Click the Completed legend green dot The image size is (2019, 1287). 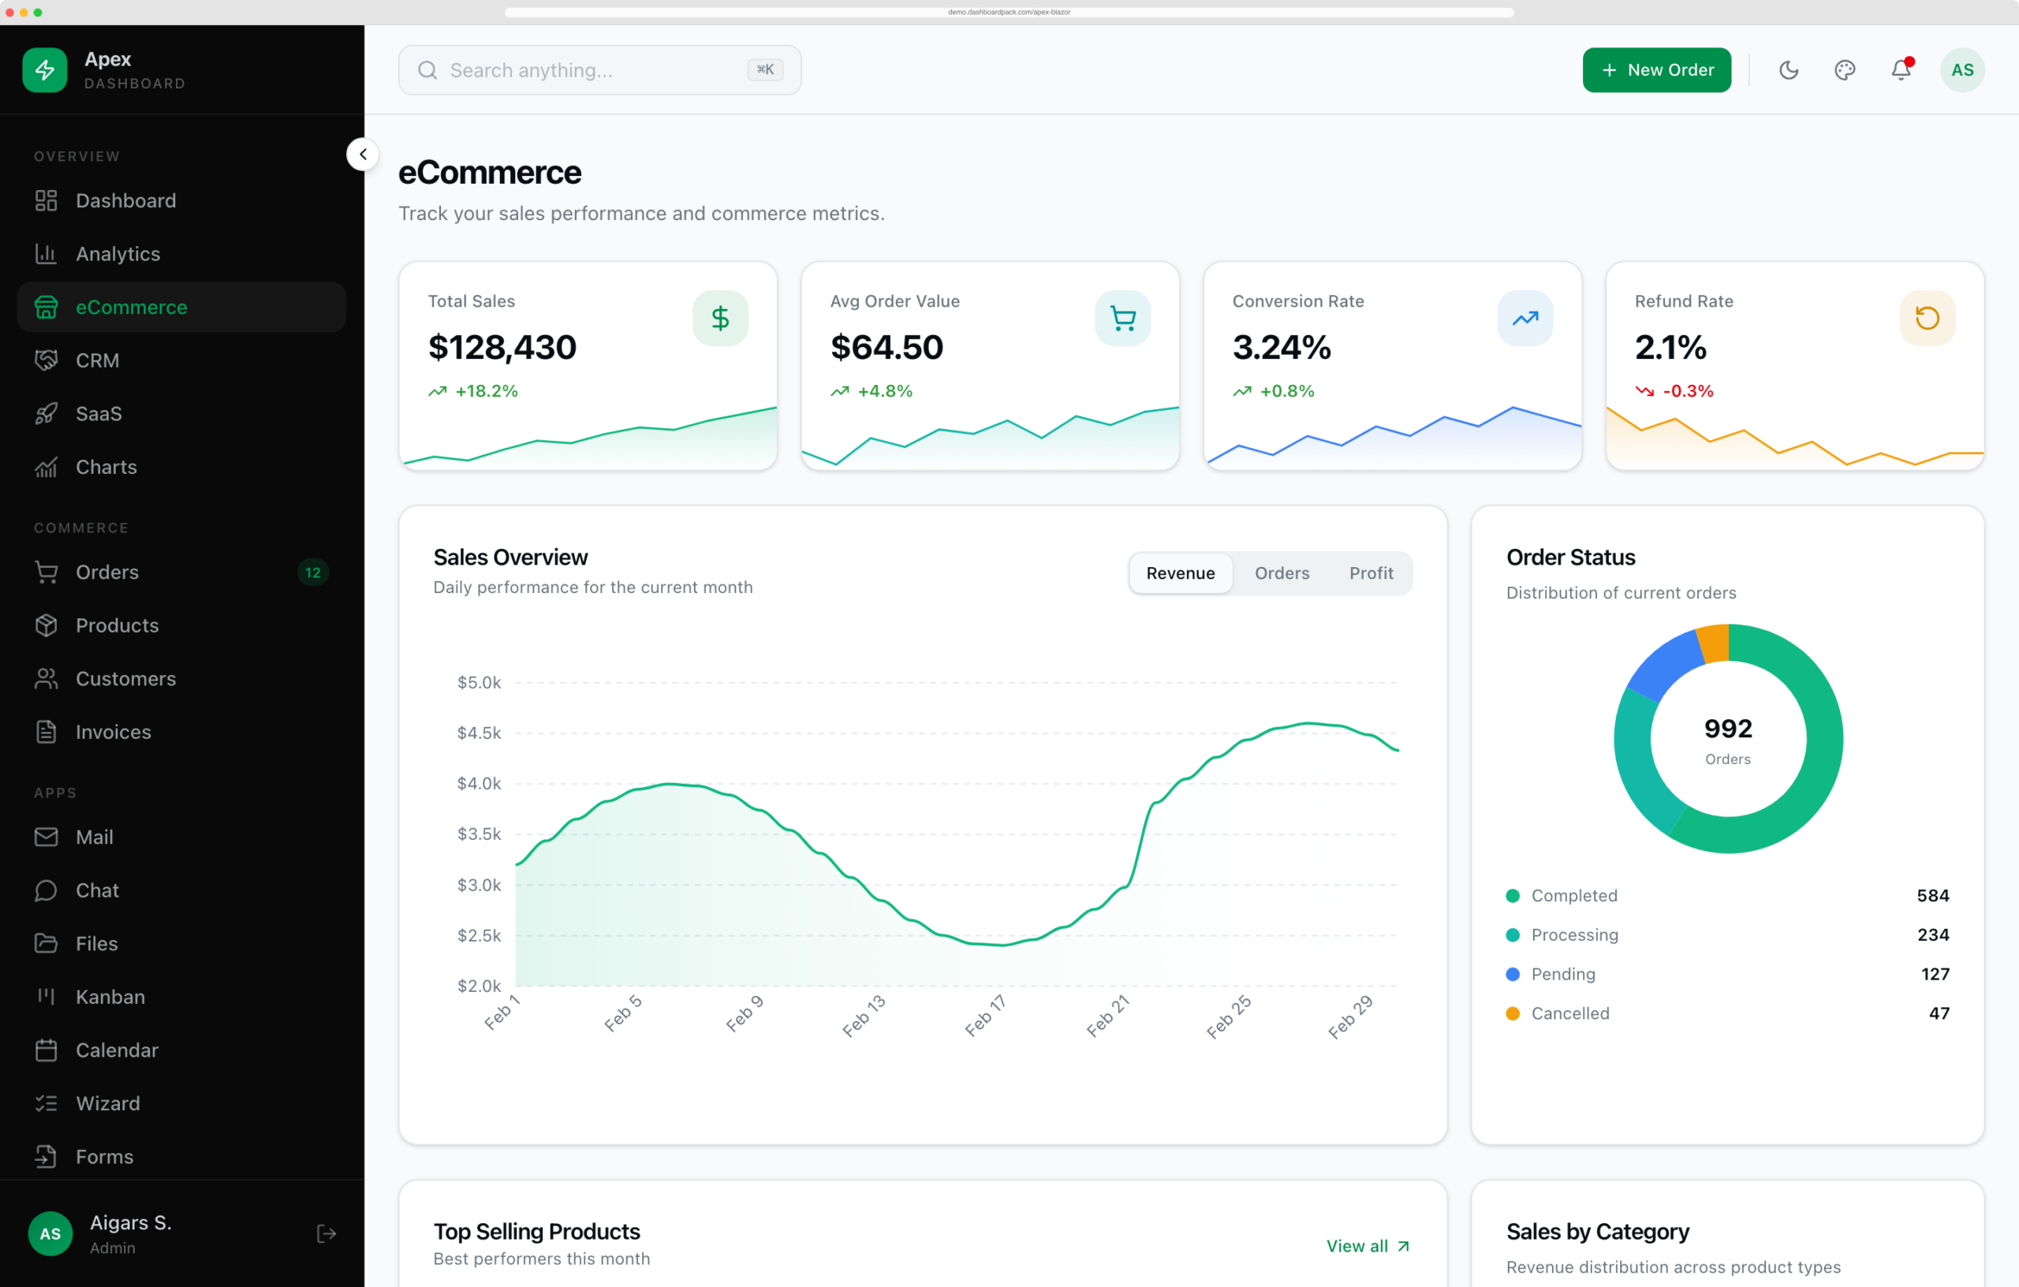[1513, 895]
